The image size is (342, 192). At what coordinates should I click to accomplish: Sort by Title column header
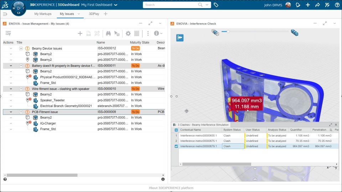point(19,42)
